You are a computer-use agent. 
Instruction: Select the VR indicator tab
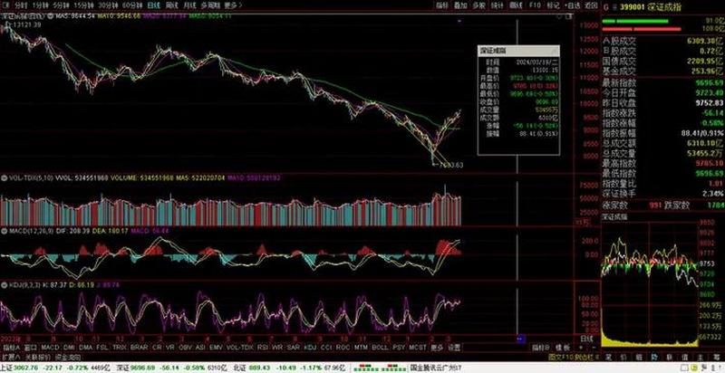pos(170,347)
